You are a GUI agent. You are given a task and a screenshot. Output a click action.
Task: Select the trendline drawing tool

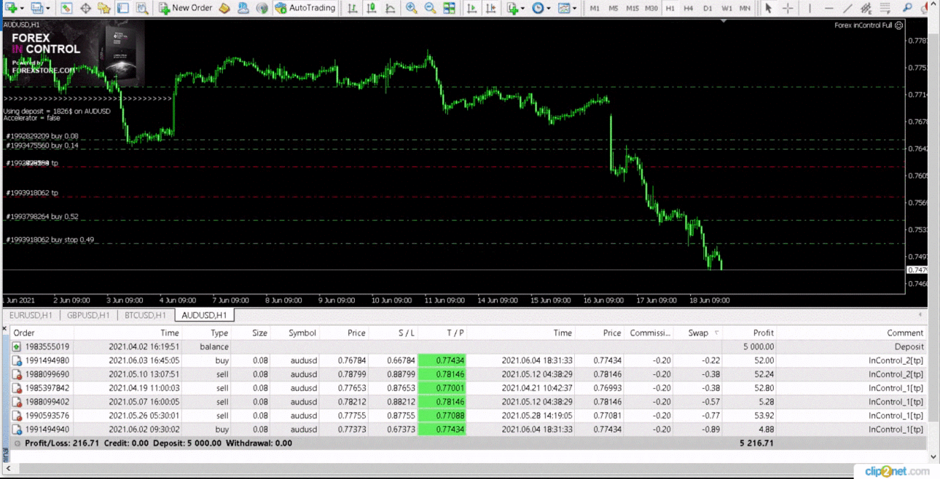coord(847,8)
